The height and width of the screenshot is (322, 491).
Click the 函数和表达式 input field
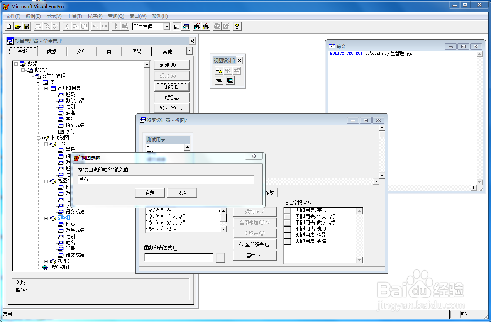pos(179,257)
